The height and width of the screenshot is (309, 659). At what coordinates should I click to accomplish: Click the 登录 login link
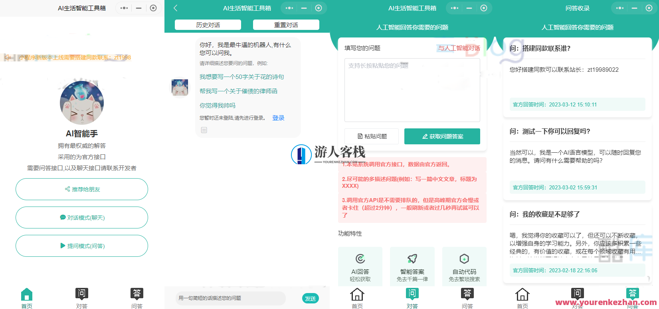coord(278,118)
